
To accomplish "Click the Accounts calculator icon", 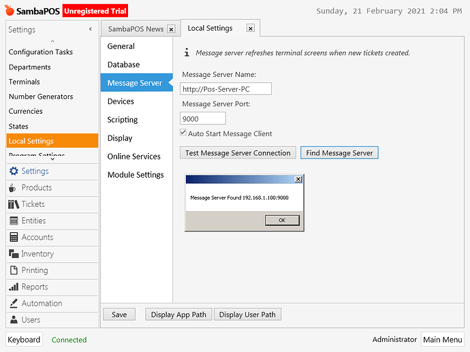I will [x=14, y=237].
